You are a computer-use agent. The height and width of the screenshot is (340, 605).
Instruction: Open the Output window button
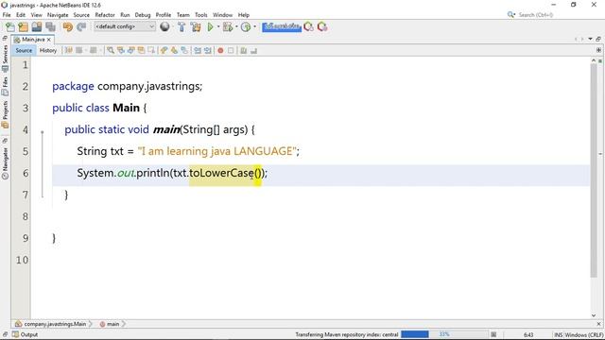(26, 334)
